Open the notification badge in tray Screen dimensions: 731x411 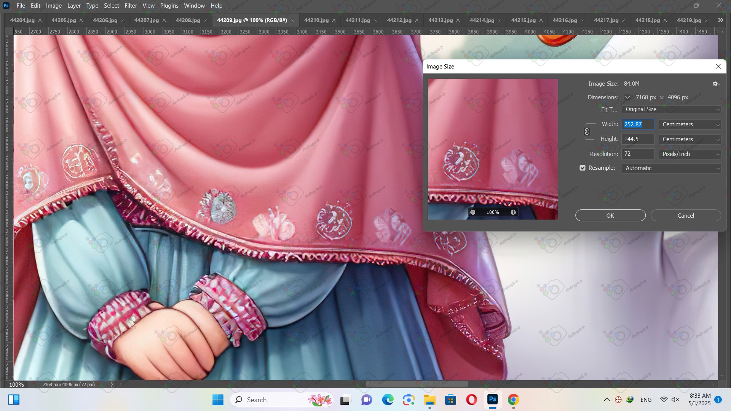[718, 400]
